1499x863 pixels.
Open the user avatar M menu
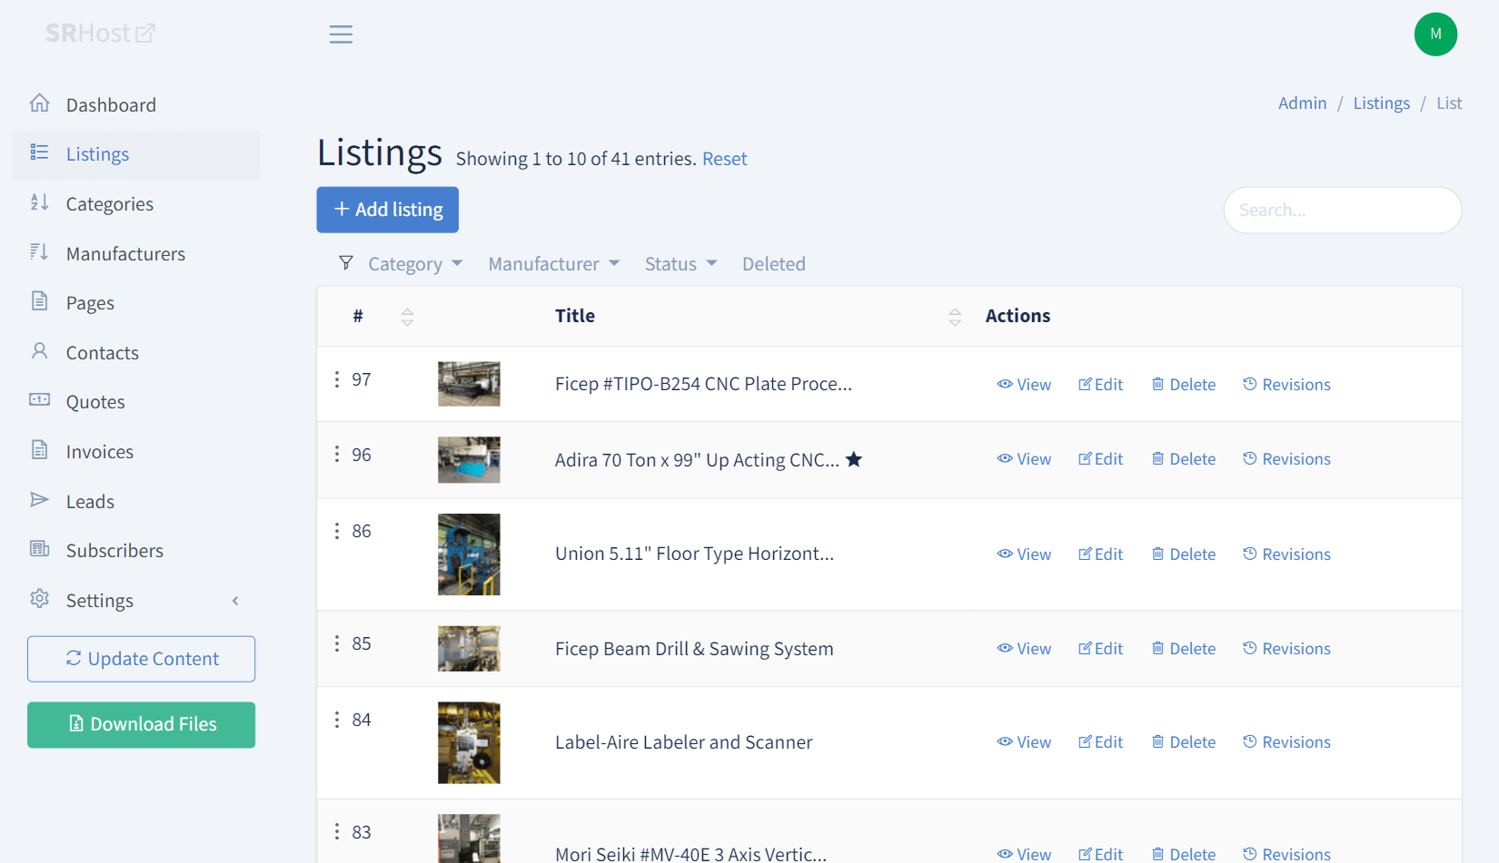1435,34
